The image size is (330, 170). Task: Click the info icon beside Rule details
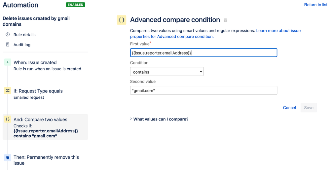click(x=8, y=35)
